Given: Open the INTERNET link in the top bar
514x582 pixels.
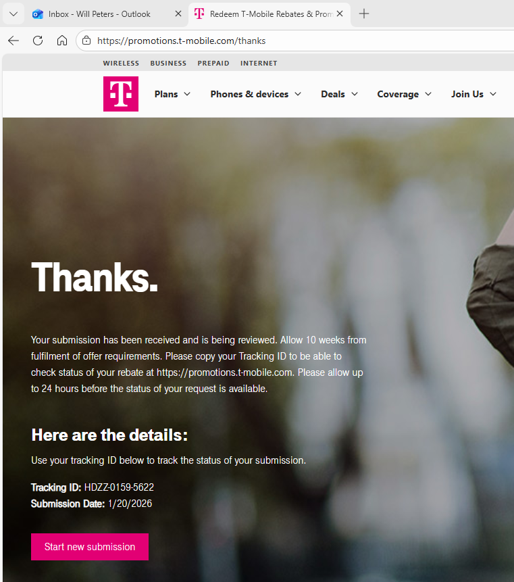Looking at the screenshot, I should coord(259,63).
